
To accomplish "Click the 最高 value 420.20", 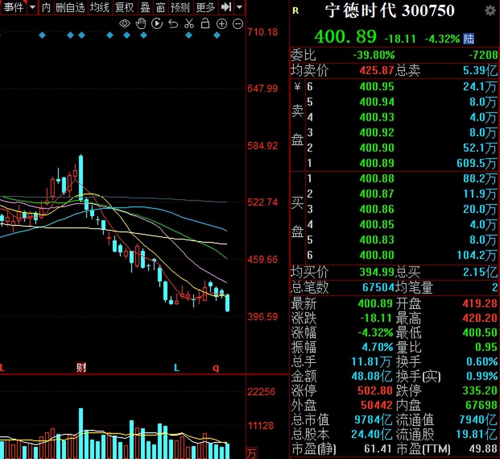I will tap(480, 318).
